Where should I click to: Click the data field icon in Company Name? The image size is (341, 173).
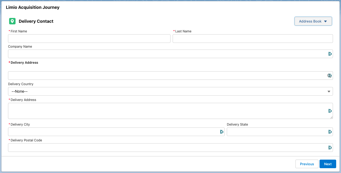pos(330,54)
